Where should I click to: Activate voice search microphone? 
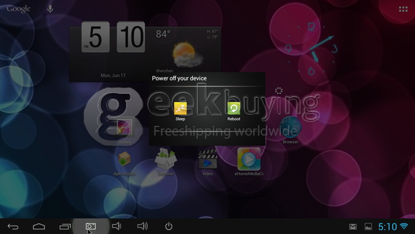(50, 9)
